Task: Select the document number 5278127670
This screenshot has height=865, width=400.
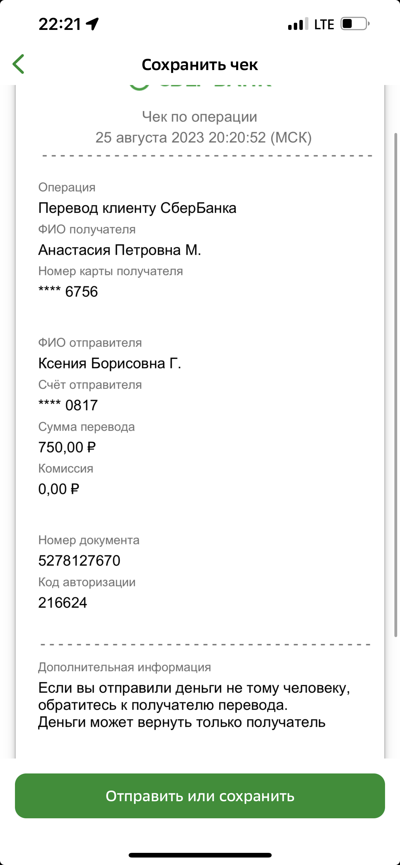Action: coord(79,561)
